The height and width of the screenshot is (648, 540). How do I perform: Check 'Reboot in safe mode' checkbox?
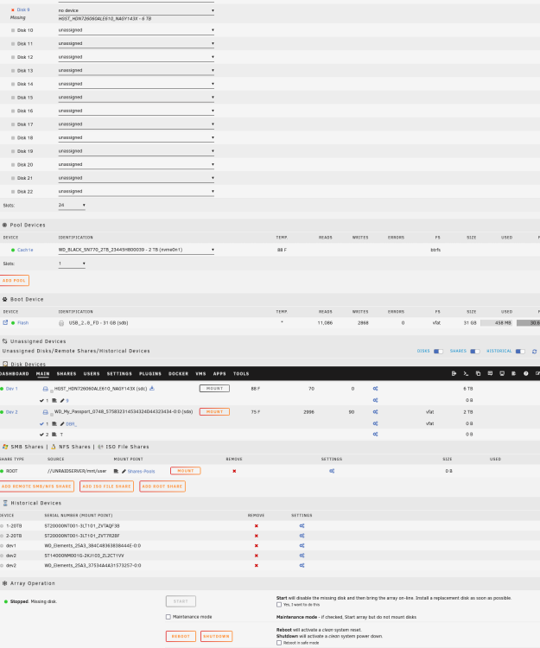(x=279, y=643)
